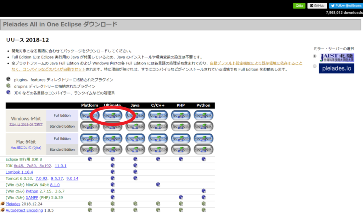Image resolution: width=363 pixels, height=213 pixels.
Task: Click the MinGW 64bit icon in C/C++ column
Action: [158, 185]
